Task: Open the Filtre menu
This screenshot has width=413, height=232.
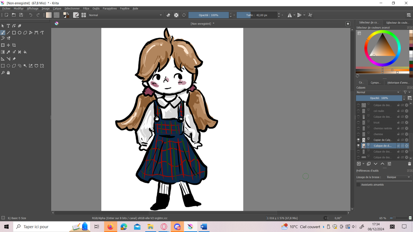Action: tap(86, 8)
